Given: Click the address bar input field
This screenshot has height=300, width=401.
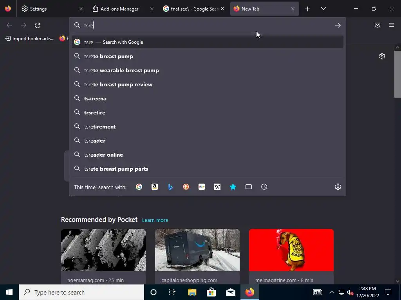Looking at the screenshot, I should click(x=208, y=25).
